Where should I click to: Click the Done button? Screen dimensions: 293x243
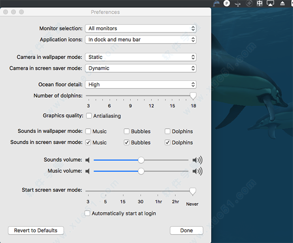(x=187, y=230)
